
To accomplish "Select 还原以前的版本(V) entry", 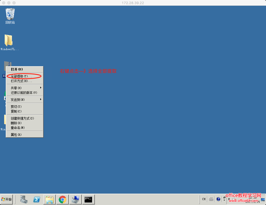I will [x=25, y=92].
